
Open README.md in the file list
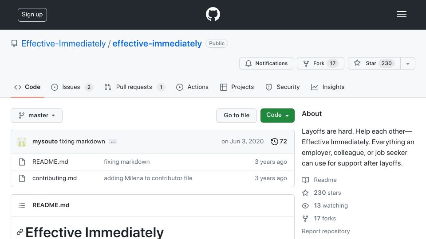click(50, 162)
